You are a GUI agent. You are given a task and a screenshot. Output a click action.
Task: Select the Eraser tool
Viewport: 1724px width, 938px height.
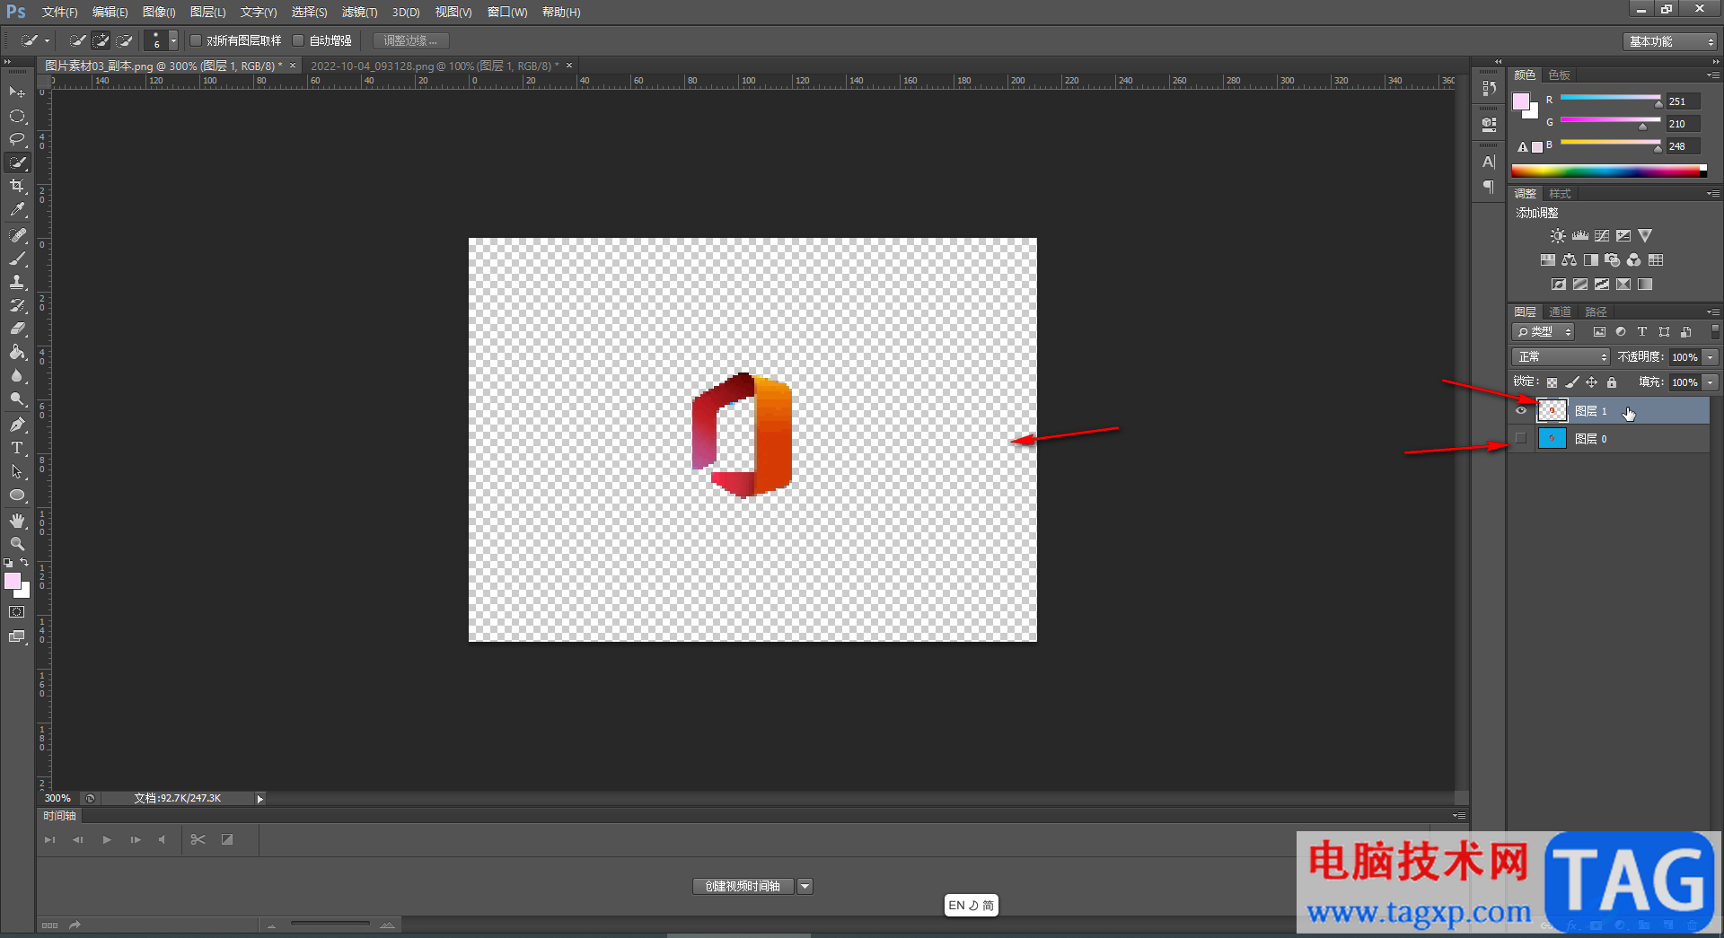(17, 329)
